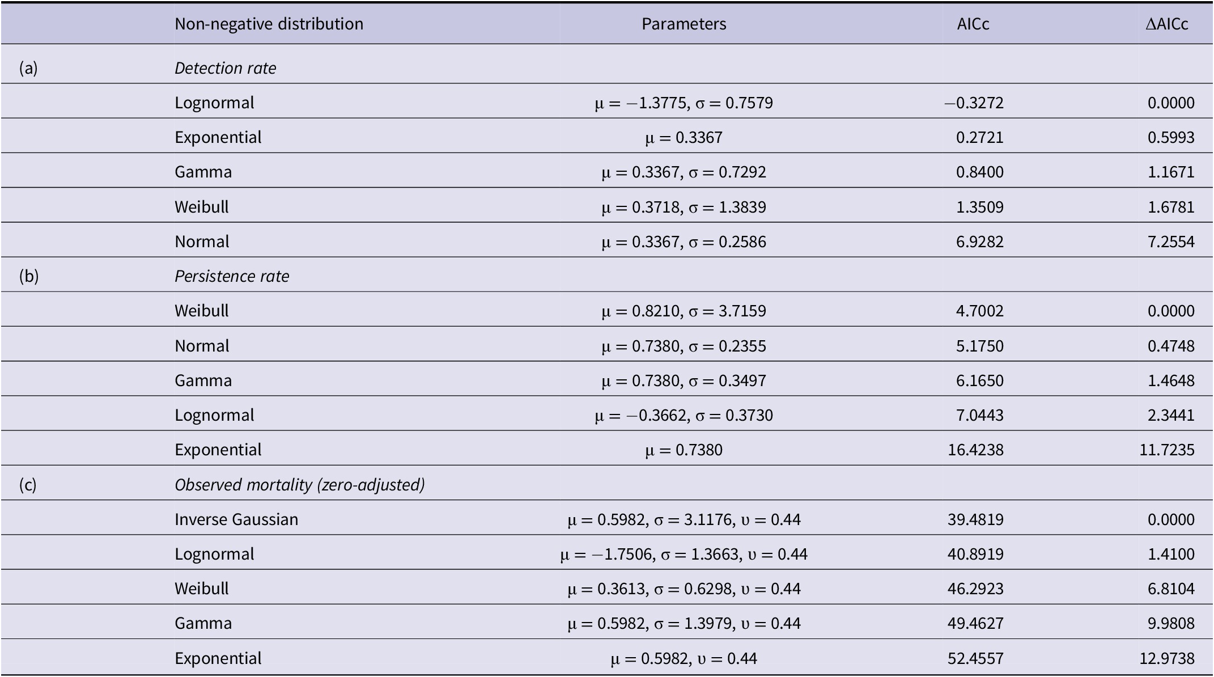Click the Parameters column header
Viewport: 1214px width, 677px height.
coord(684,24)
